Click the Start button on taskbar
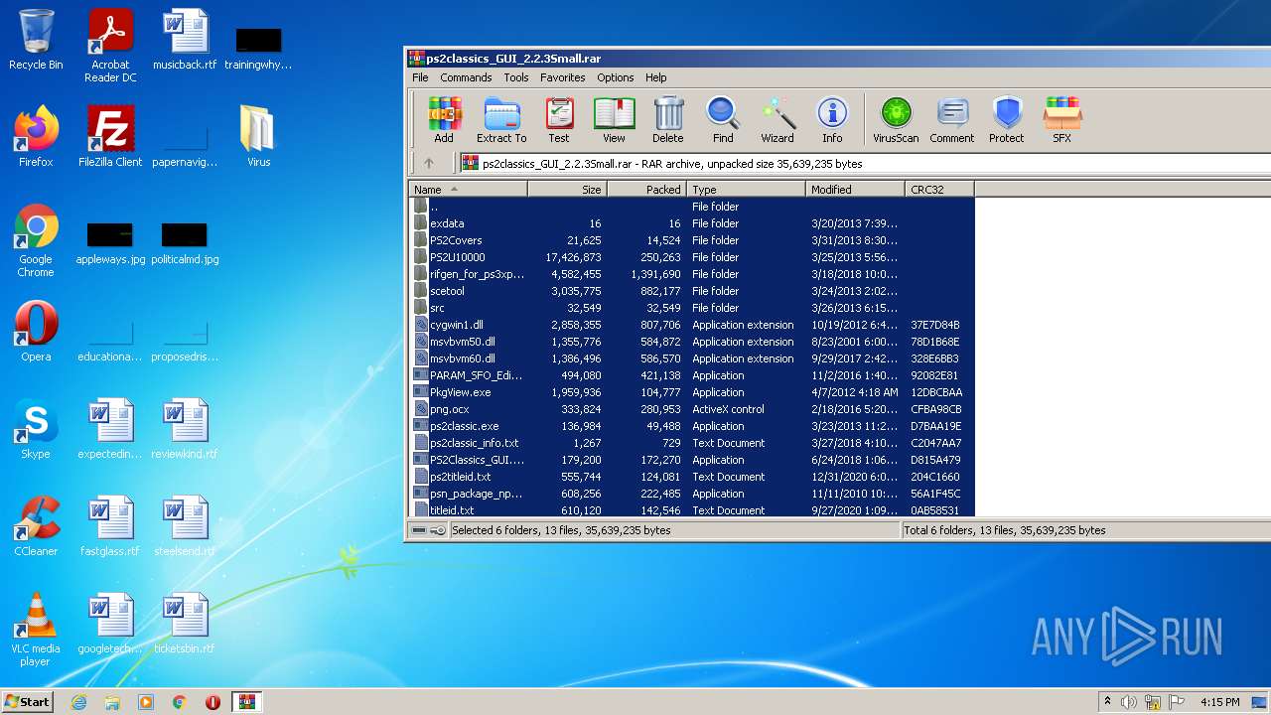 point(28,701)
